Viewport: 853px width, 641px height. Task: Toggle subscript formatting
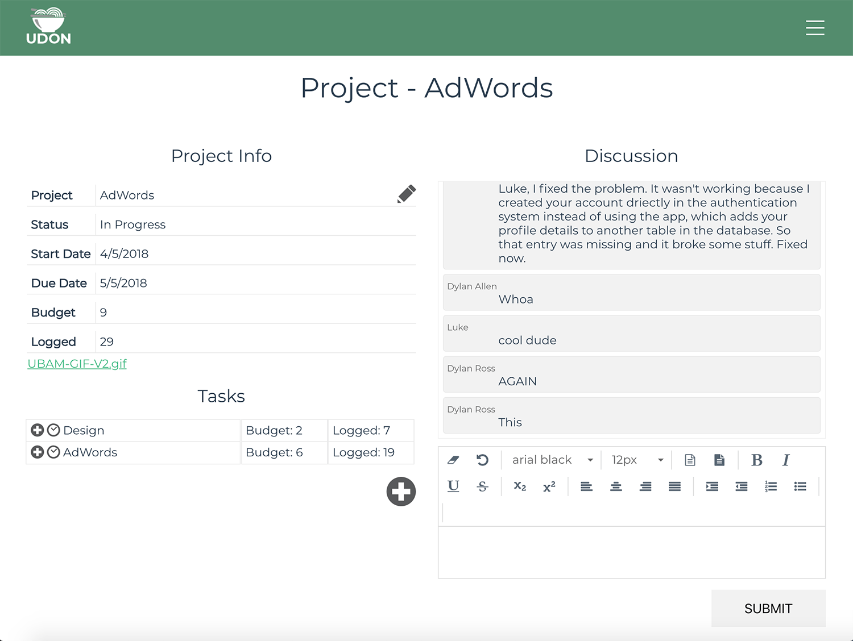(x=520, y=486)
